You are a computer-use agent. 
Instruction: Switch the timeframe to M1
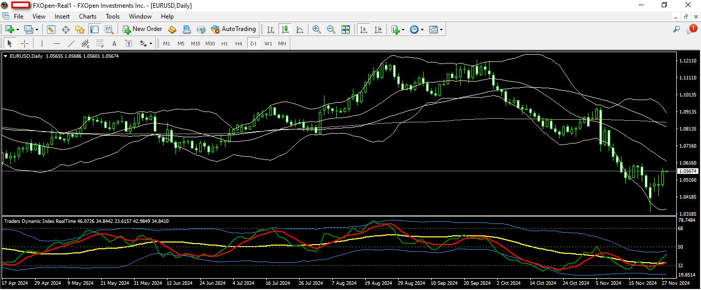coord(167,43)
